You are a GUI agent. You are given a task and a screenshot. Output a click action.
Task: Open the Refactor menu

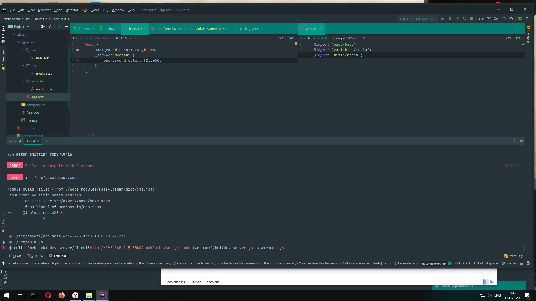point(72,10)
